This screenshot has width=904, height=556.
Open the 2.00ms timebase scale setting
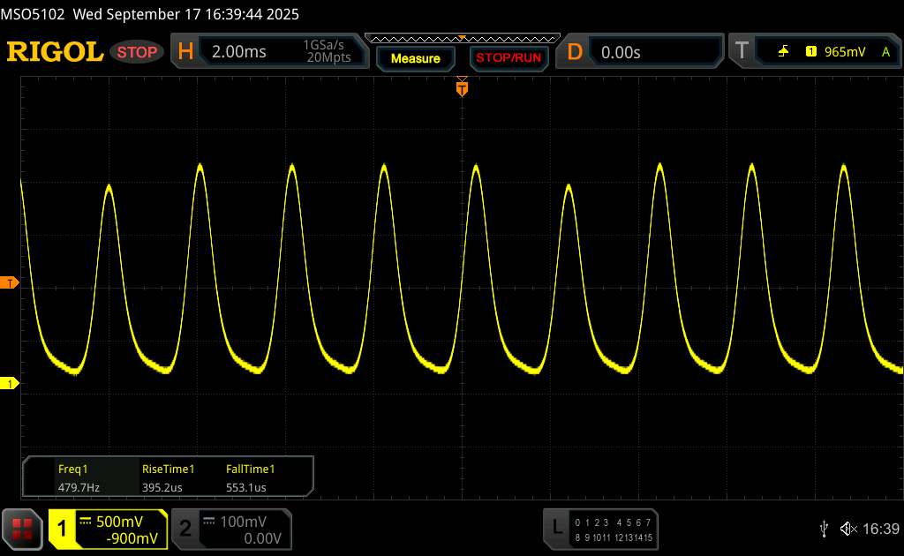pyautogui.click(x=238, y=52)
